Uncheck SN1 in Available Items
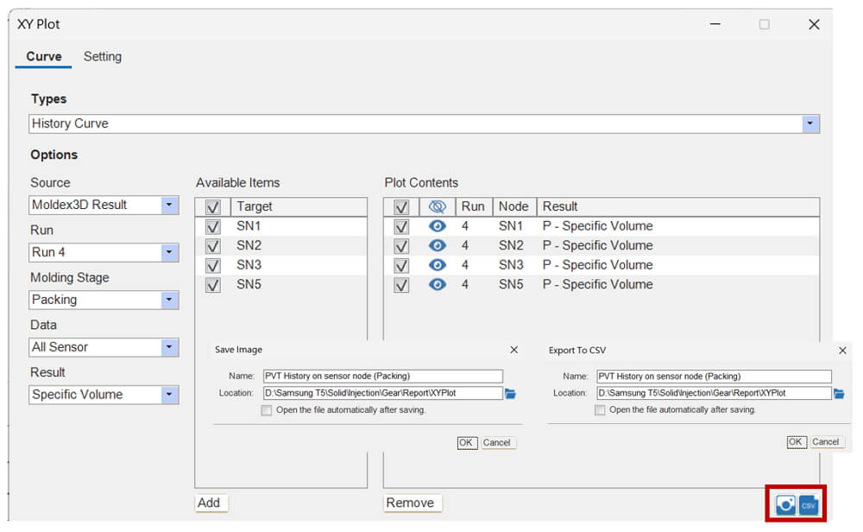Screen dimensions: 863x532 [x=213, y=227]
